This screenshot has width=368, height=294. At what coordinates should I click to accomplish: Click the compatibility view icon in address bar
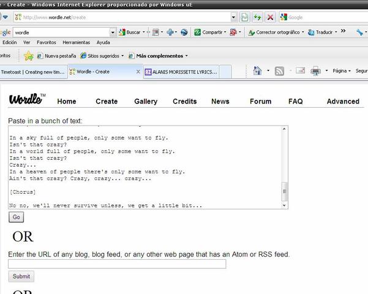[x=244, y=17]
